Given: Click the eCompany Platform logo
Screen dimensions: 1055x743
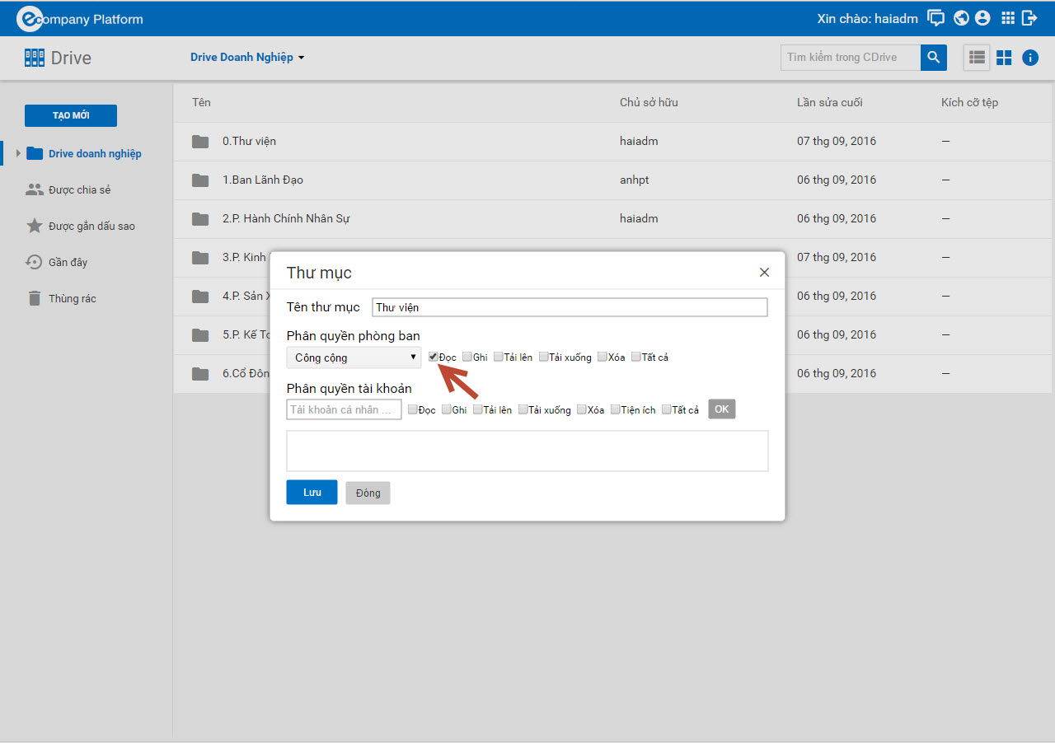Looking at the screenshot, I should click(x=80, y=18).
